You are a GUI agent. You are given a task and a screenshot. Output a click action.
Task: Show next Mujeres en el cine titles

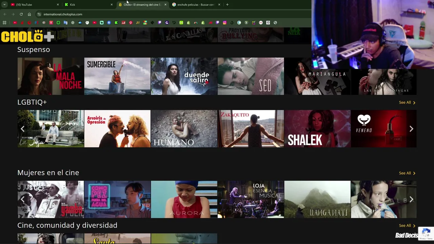pos(411,200)
